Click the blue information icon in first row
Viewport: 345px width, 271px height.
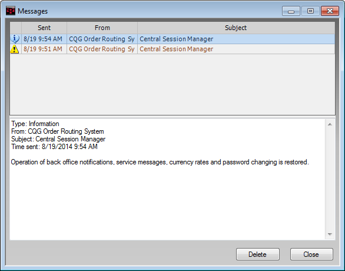pyautogui.click(x=15, y=39)
